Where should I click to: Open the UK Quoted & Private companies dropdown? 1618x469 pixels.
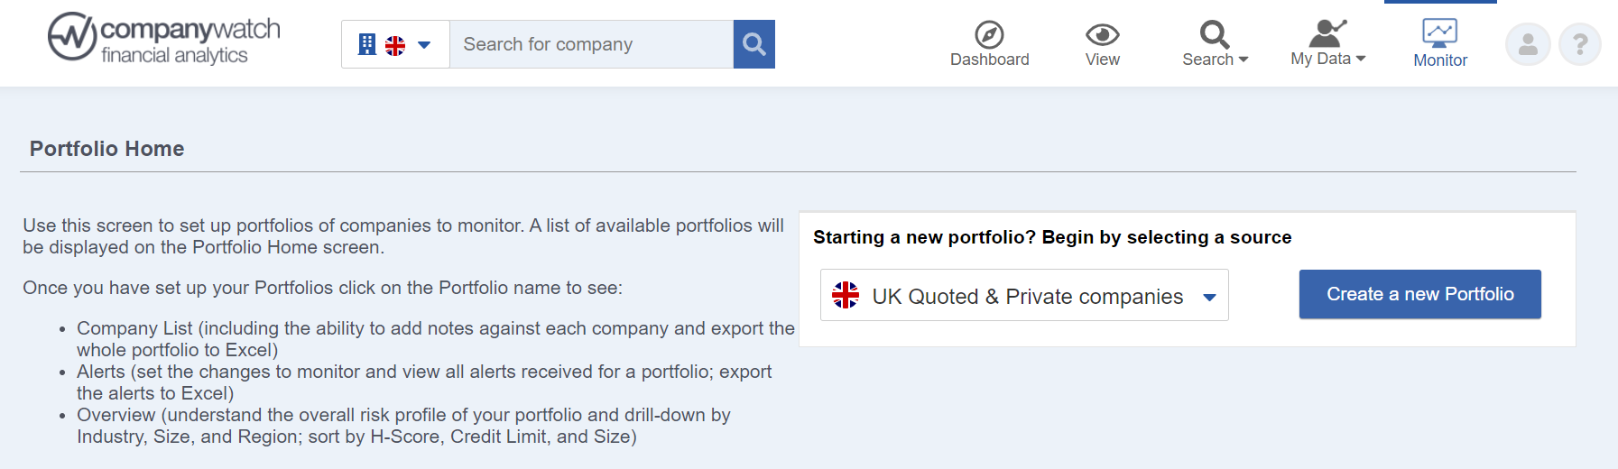1024,295
